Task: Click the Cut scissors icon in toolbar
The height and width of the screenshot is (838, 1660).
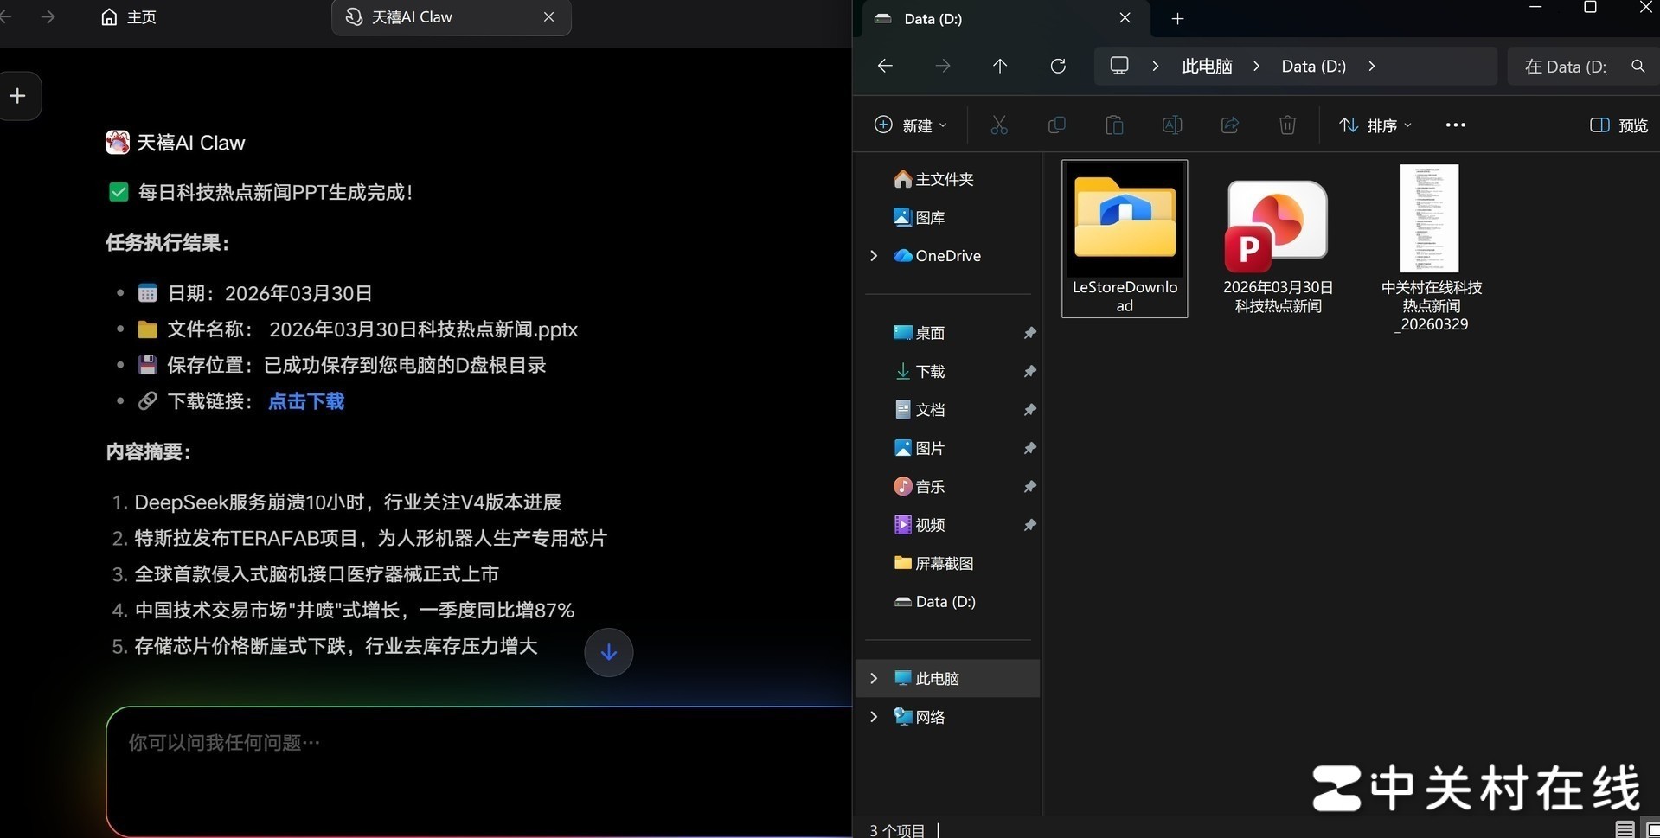Action: point(999,125)
